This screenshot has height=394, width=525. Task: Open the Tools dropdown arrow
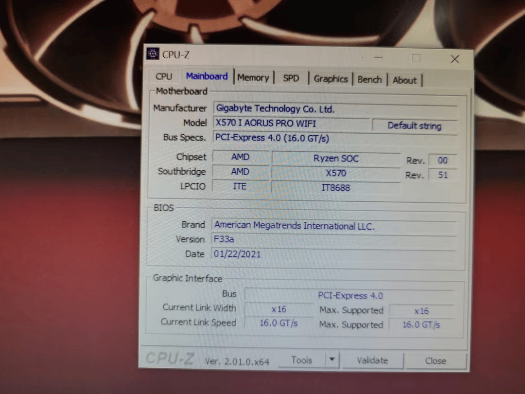332,359
